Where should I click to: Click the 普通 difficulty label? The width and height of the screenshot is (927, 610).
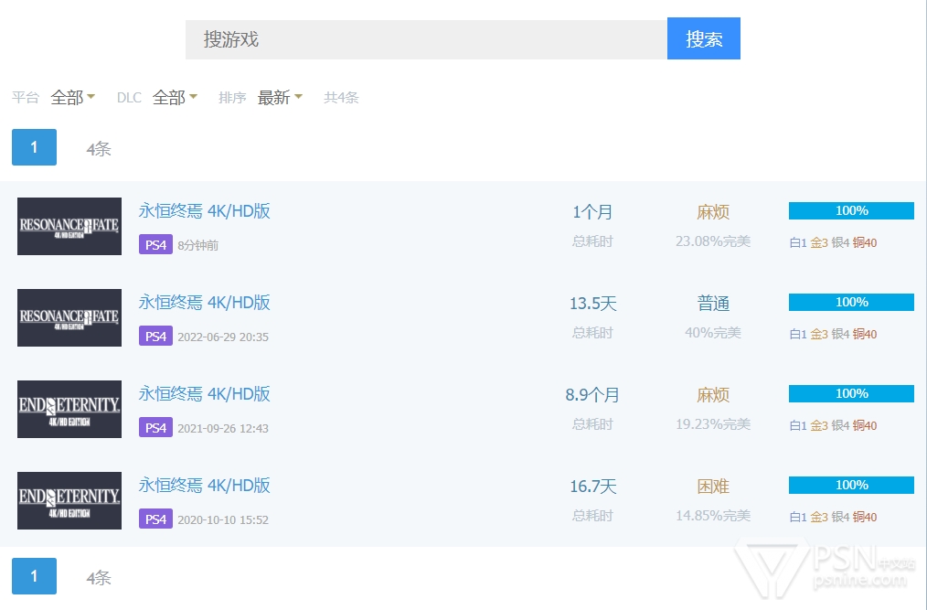tap(713, 304)
